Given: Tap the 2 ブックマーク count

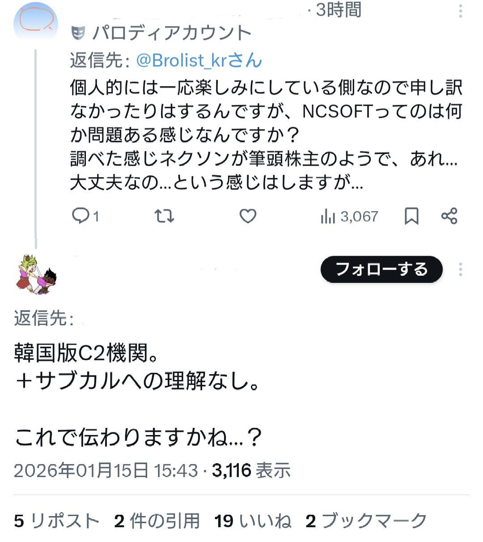Looking at the screenshot, I should (x=366, y=521).
